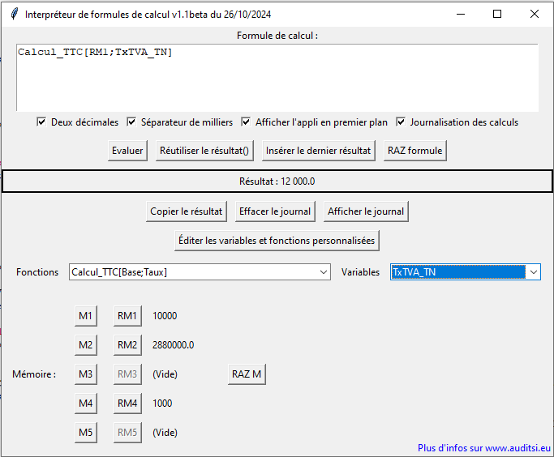Viewport: 554px width, 457px height.
Task: Disable Journalisation des calculs checkbox
Action: 401,122
